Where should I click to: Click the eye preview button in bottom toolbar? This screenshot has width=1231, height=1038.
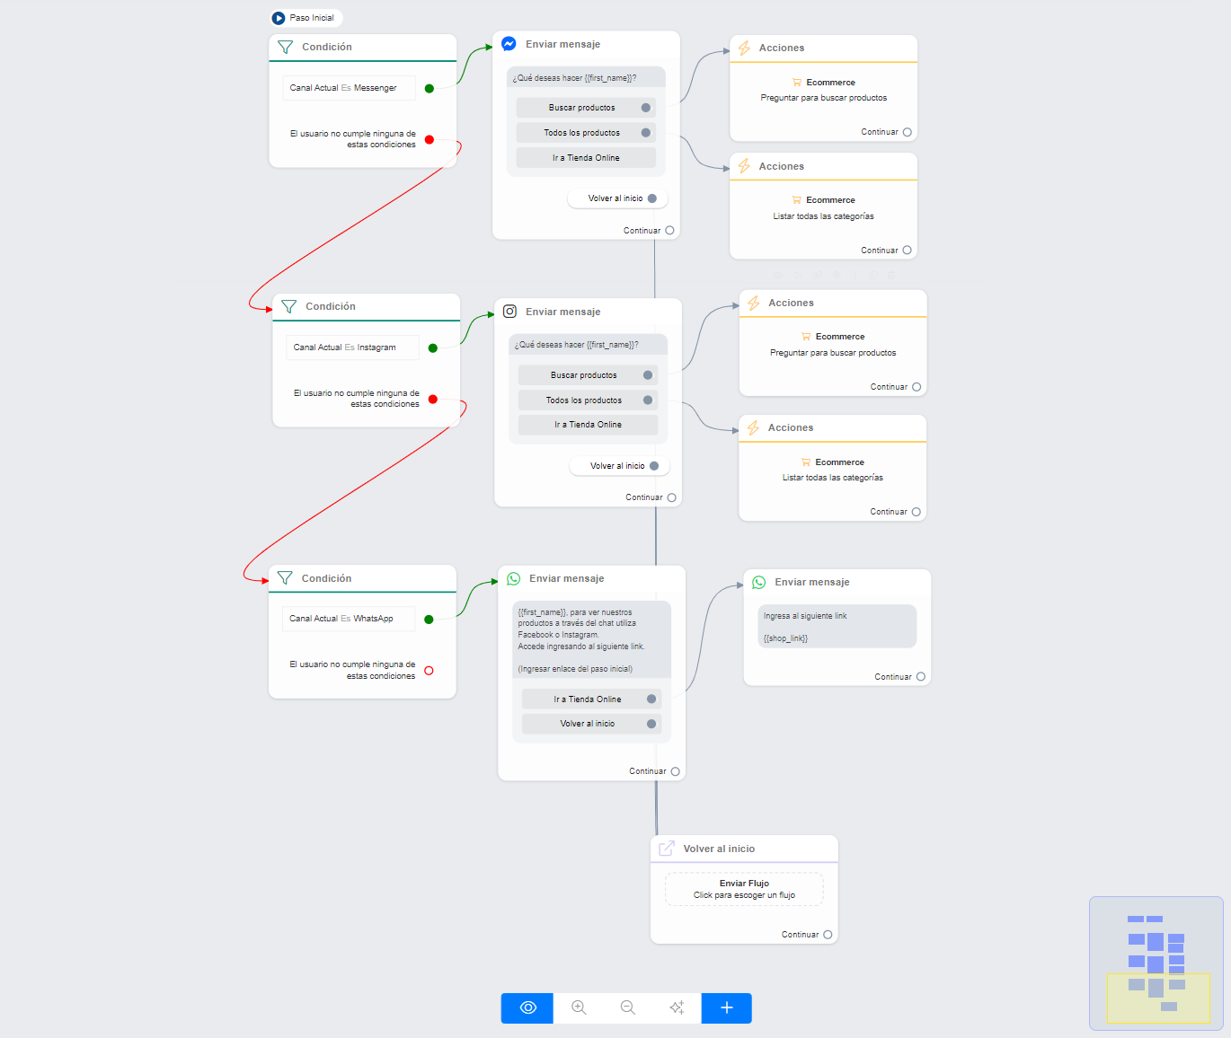(527, 1007)
